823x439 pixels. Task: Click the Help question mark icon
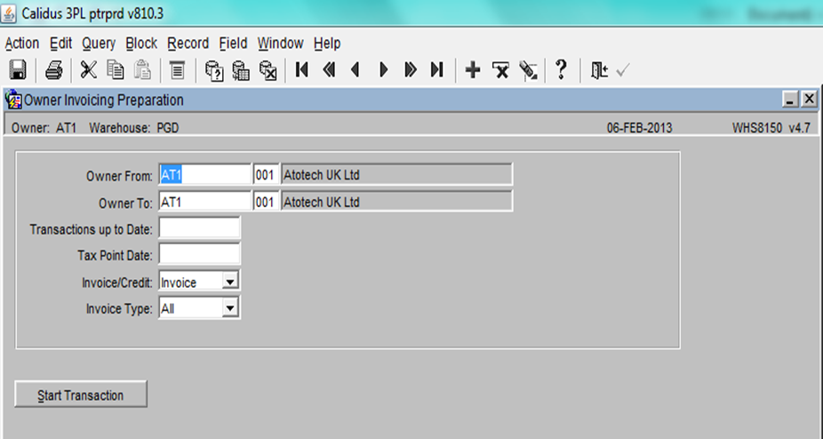click(x=561, y=69)
